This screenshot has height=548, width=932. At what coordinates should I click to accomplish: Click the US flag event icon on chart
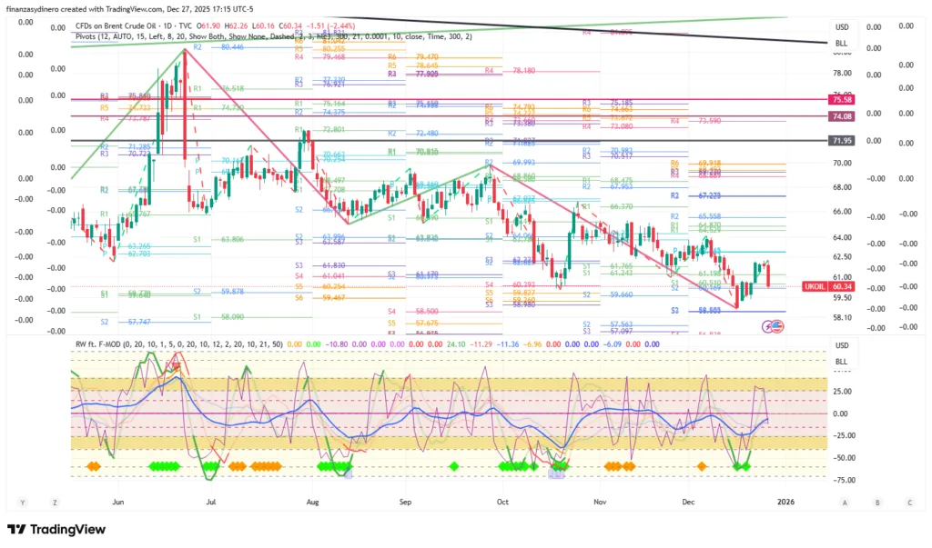tap(778, 325)
